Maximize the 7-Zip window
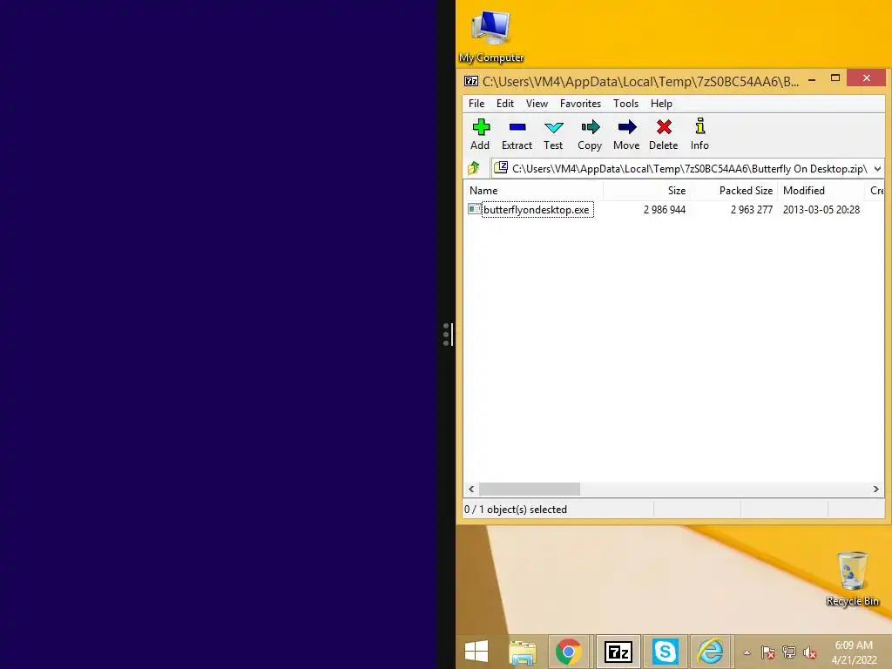The width and height of the screenshot is (892, 669). click(835, 78)
